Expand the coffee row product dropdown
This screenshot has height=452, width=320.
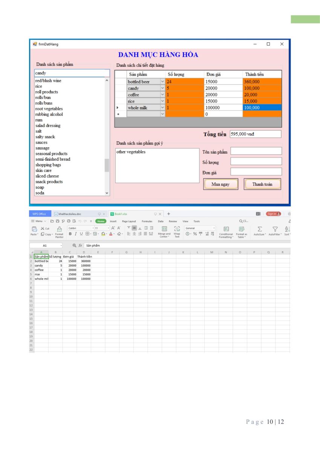coord(162,95)
